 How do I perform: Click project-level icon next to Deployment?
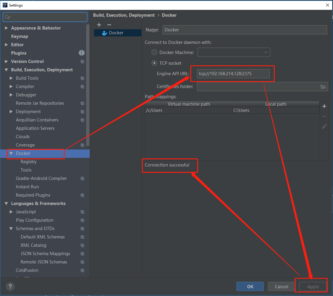[82, 112]
